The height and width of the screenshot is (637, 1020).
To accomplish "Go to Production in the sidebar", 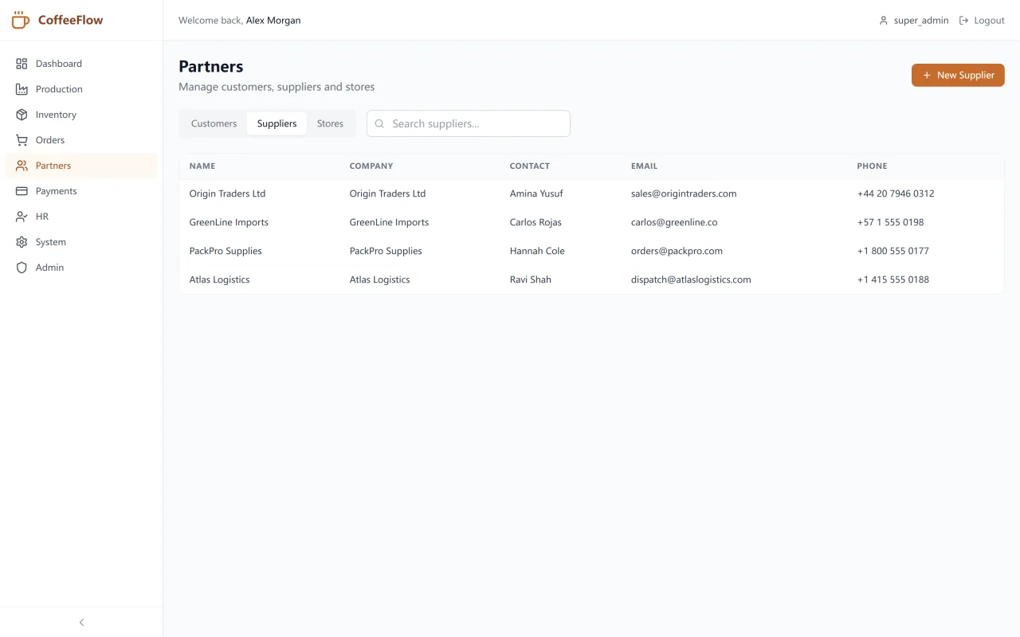I will (x=81, y=89).
